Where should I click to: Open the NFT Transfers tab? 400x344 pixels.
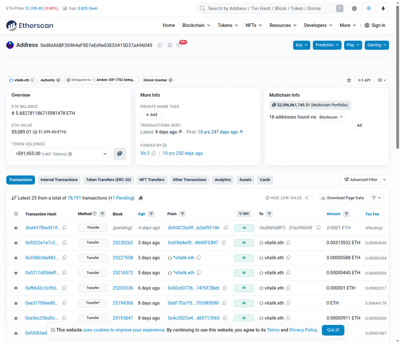(x=152, y=180)
